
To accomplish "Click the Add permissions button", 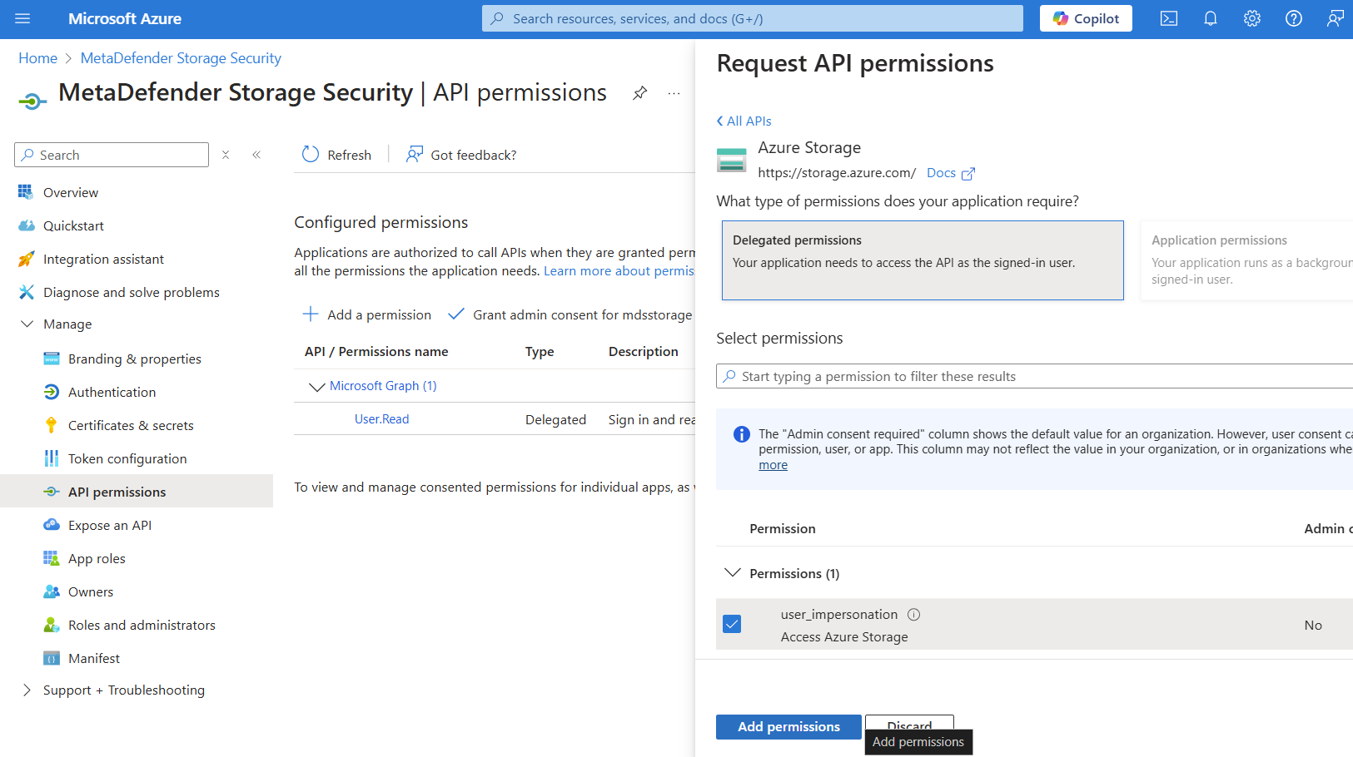I will pos(788,727).
